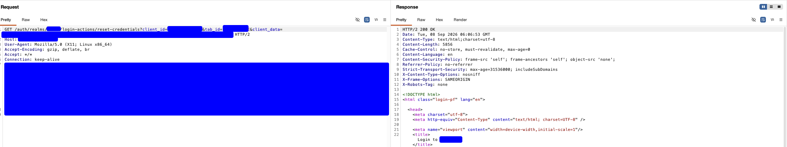The image size is (787, 147).
Task: Click the "Login to" title text
Action: pos(427,139)
